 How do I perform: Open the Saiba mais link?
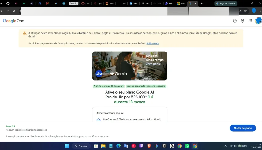point(152,44)
